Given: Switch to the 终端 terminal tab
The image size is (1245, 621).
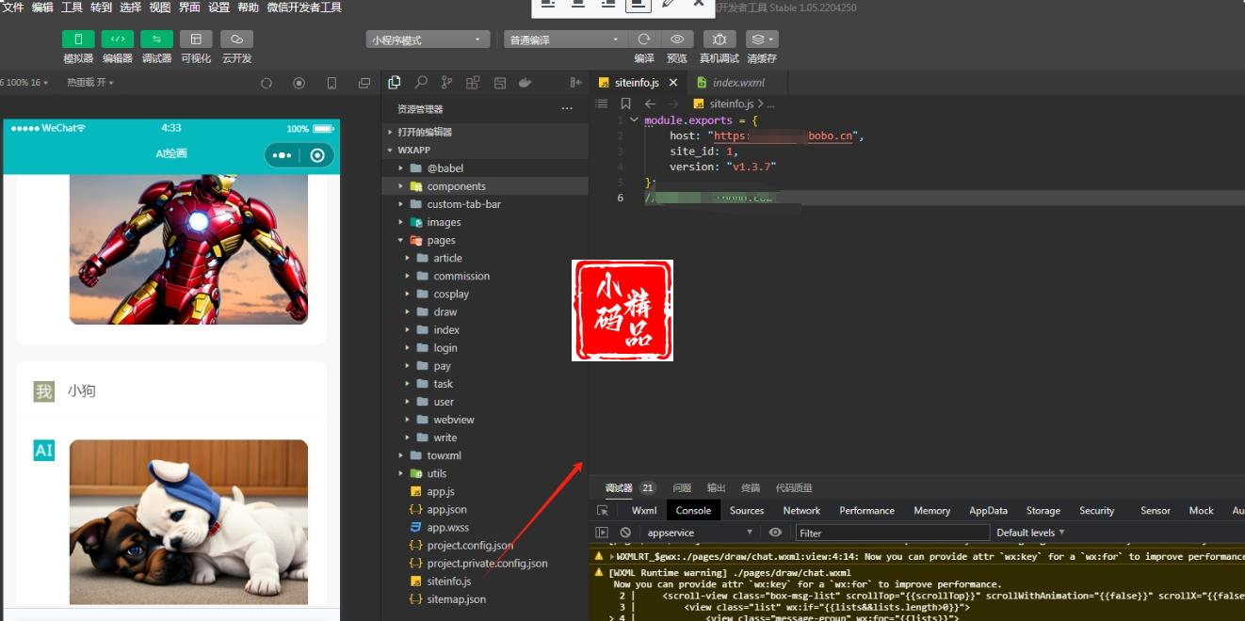Looking at the screenshot, I should [x=751, y=487].
